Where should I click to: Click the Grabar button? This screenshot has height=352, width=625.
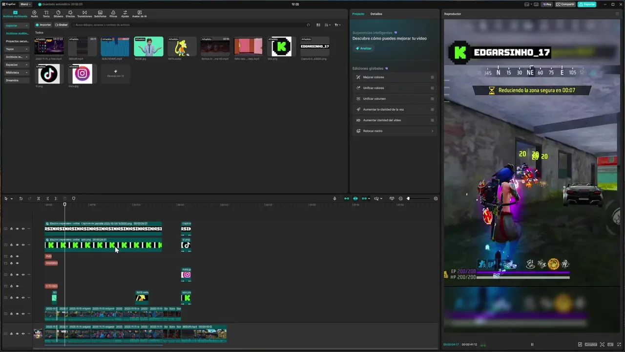tap(61, 25)
